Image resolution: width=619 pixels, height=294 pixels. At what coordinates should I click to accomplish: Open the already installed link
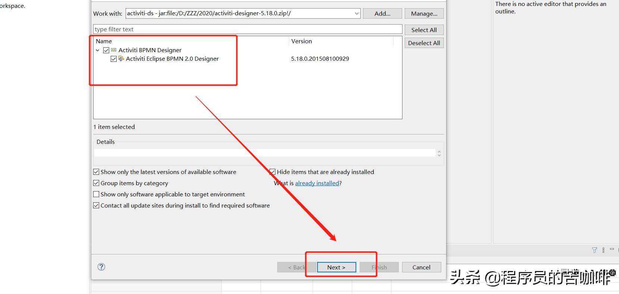[x=317, y=183]
